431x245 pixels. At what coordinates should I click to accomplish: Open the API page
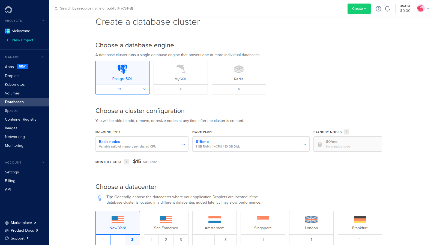click(8, 189)
